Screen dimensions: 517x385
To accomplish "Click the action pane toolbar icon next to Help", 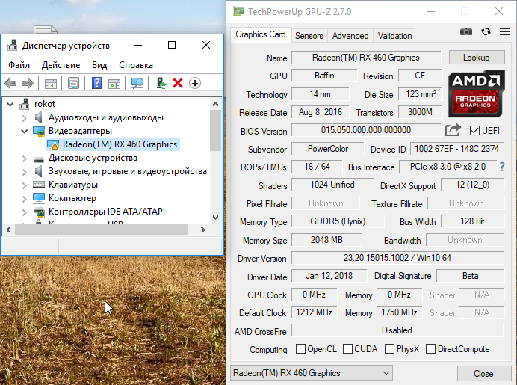I will pos(114,83).
